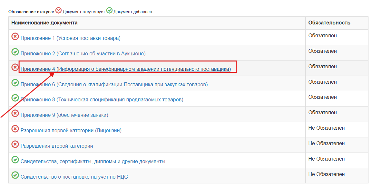
Task: Open Приложение 1 (Условия поставки товара)
Action: (x=70, y=38)
